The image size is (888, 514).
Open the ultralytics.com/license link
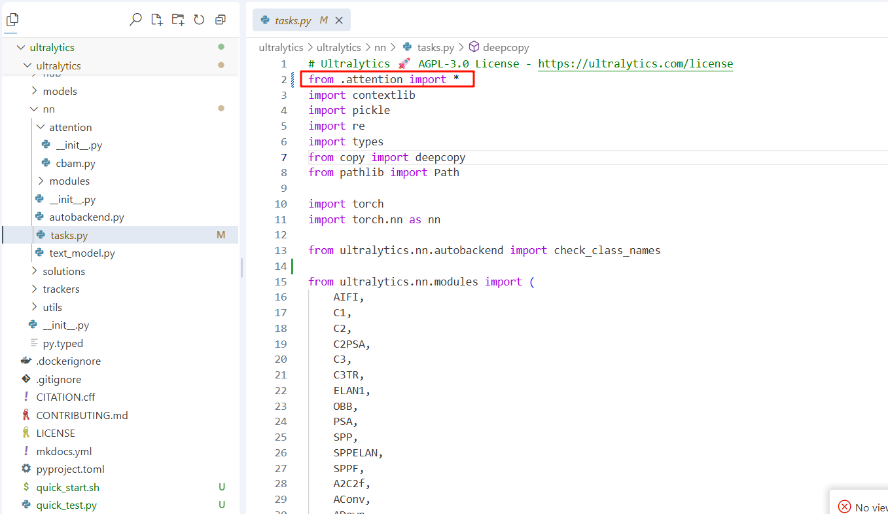point(635,64)
